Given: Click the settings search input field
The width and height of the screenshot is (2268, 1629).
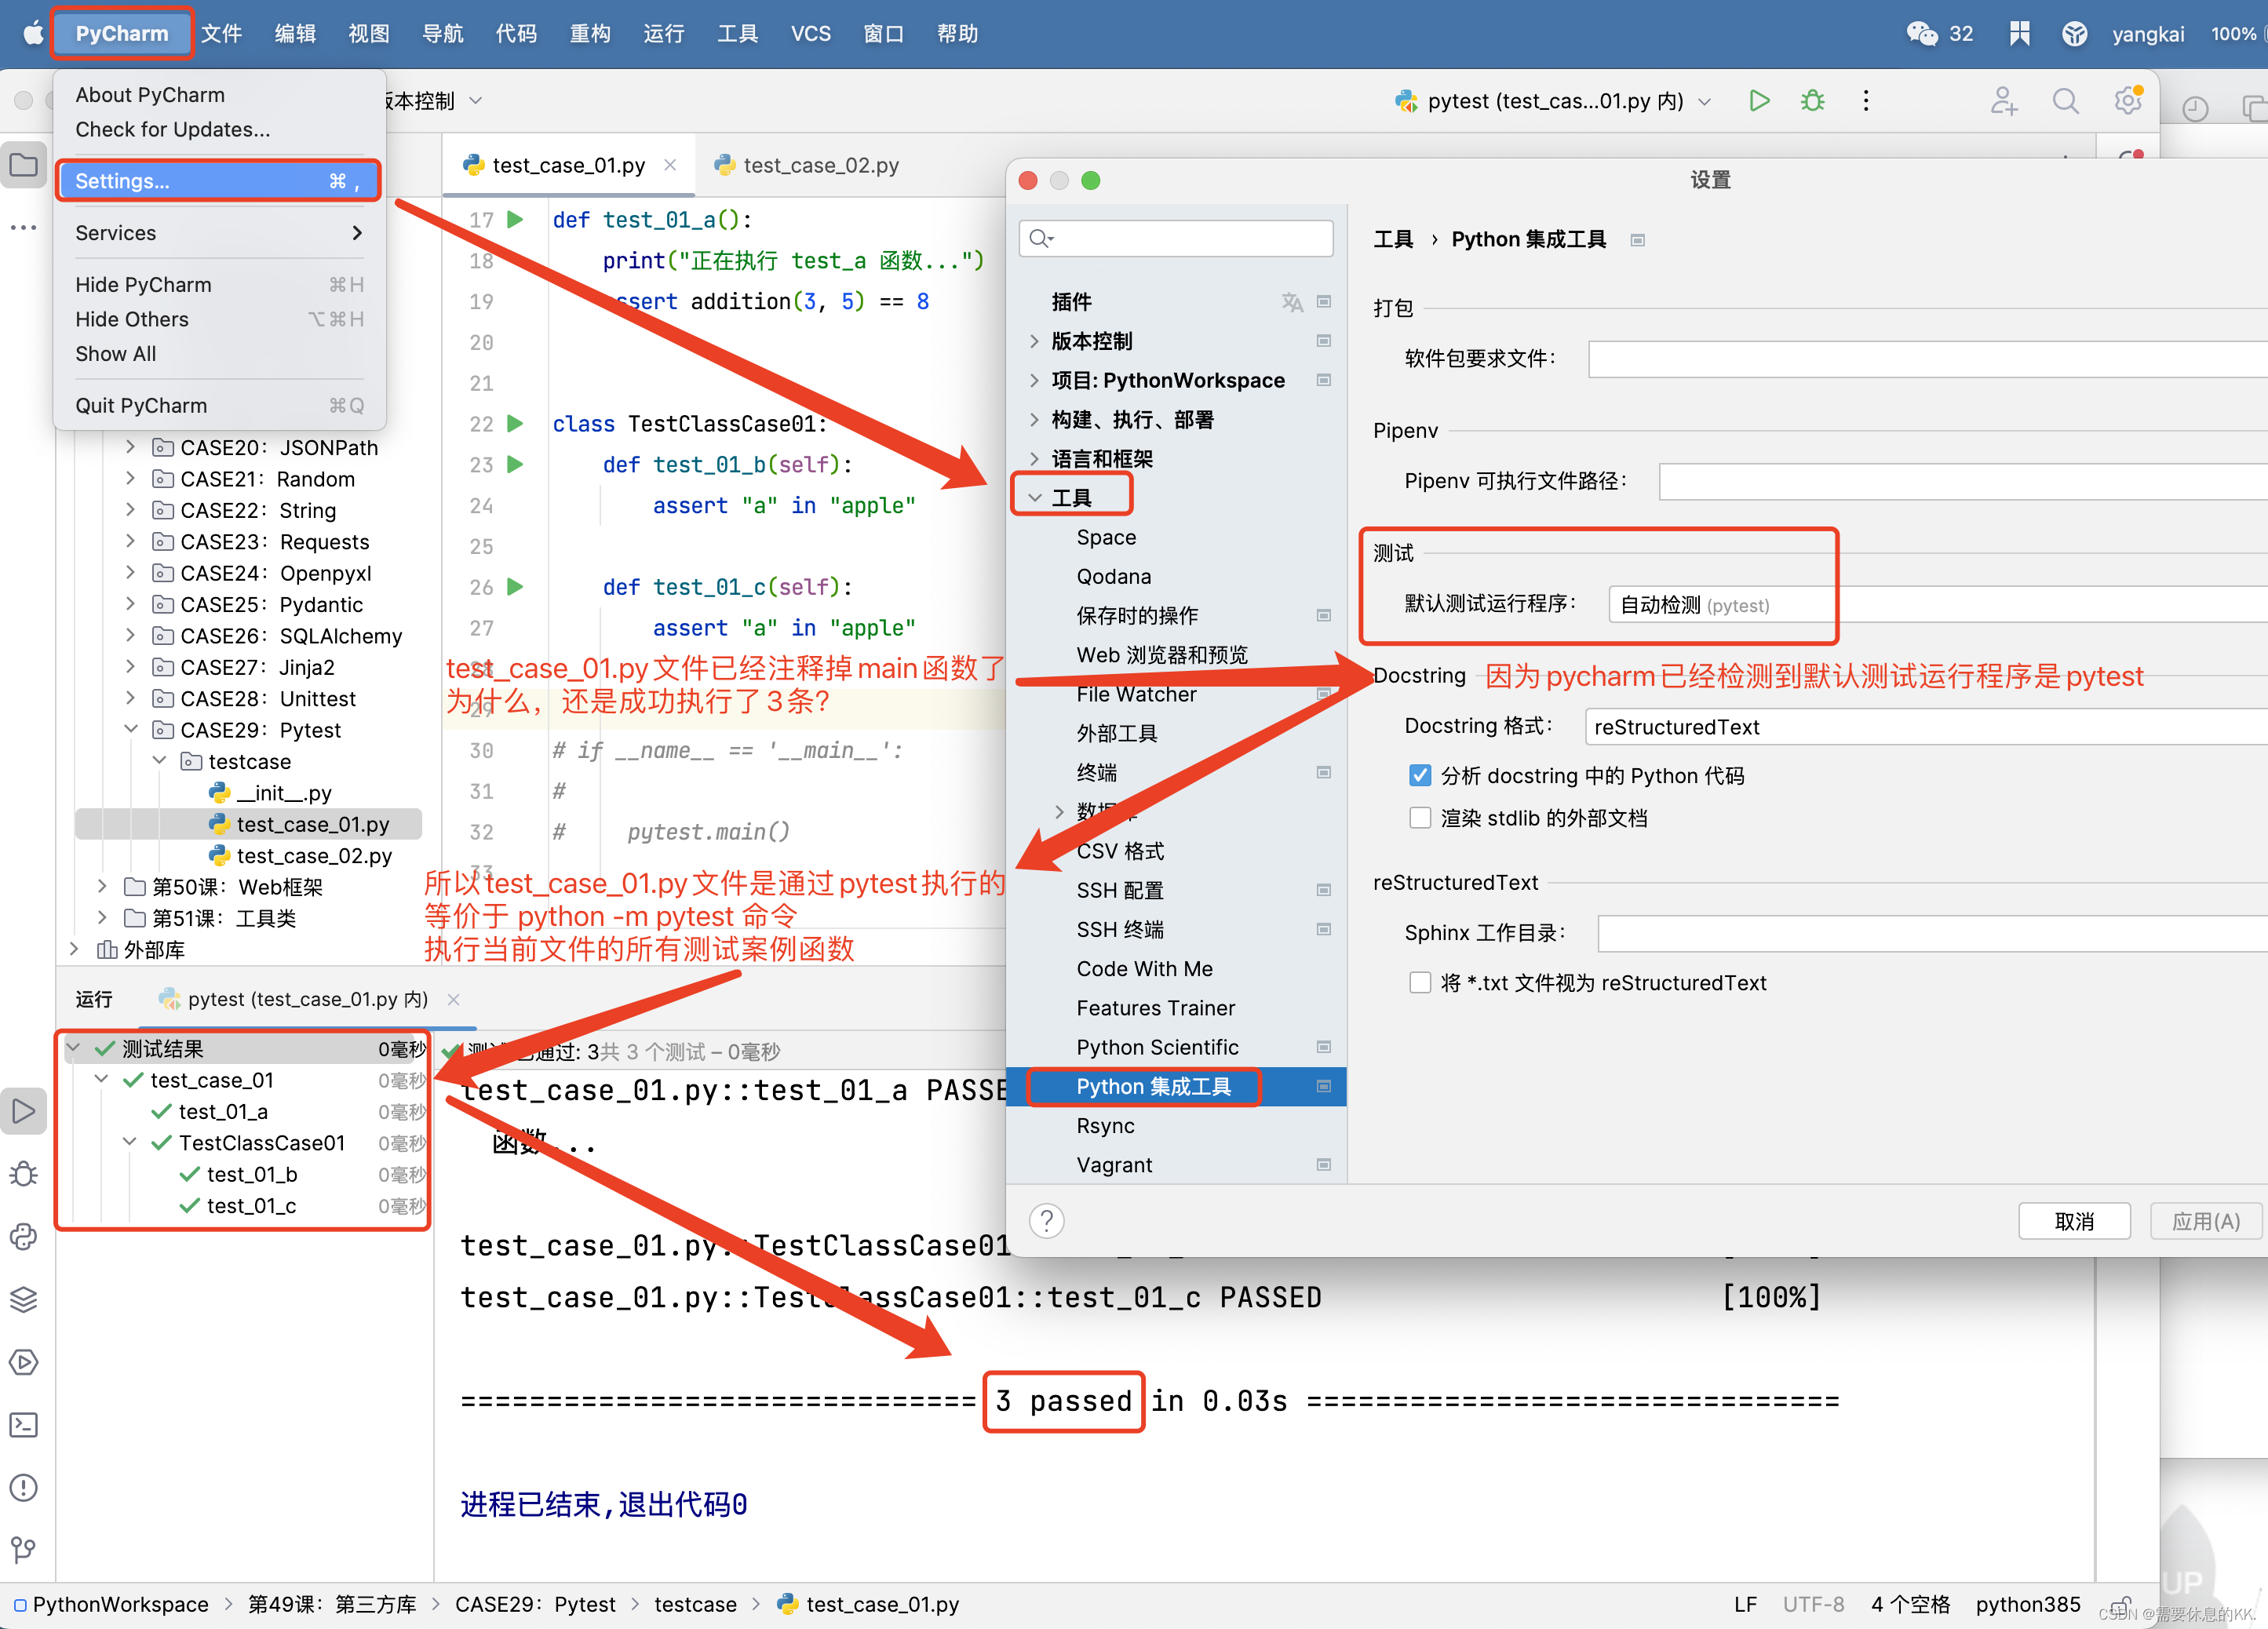Looking at the screenshot, I should click(1185, 238).
